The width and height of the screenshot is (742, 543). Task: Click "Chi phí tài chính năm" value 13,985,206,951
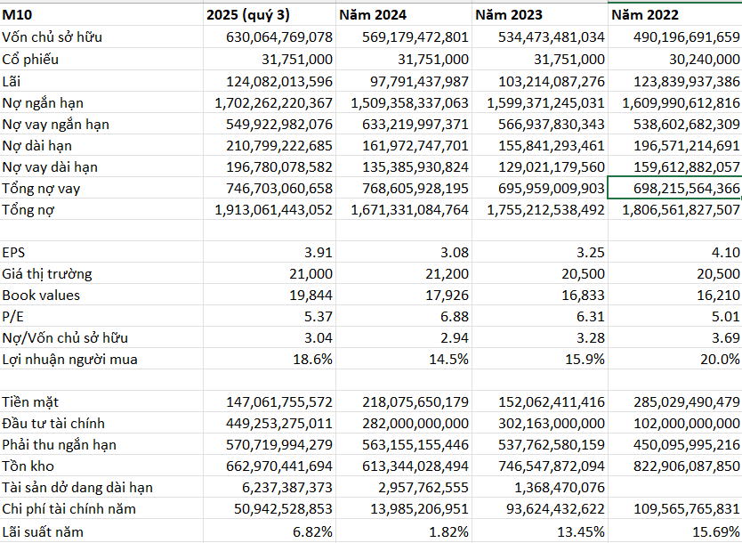[x=404, y=508]
